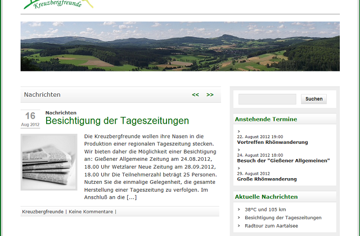This screenshot has width=360, height=236.
Task: Open the Vortreffen Rhönwanderung event
Action: point(272,142)
